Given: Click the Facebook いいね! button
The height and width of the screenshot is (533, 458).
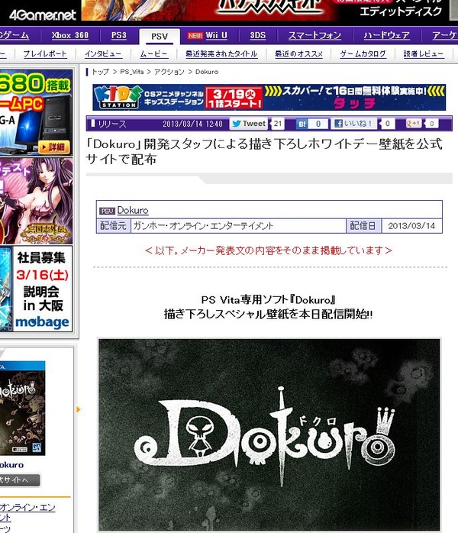Looking at the screenshot, I should tap(353, 124).
